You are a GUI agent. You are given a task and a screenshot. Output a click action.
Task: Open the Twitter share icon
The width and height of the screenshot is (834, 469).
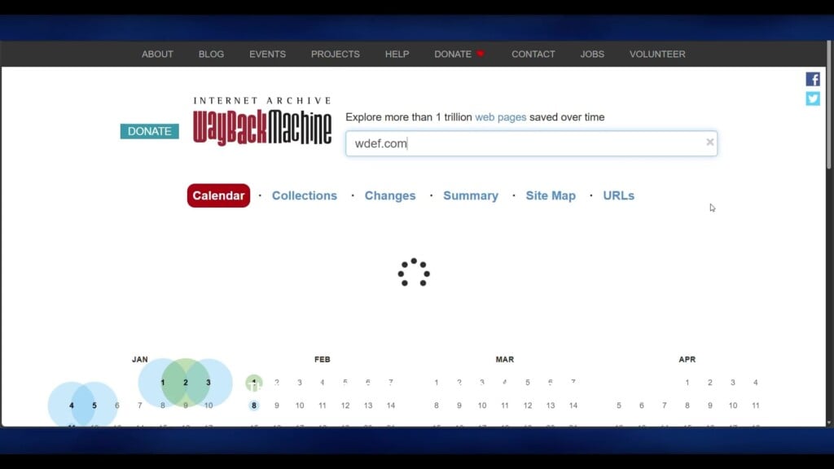(812, 99)
